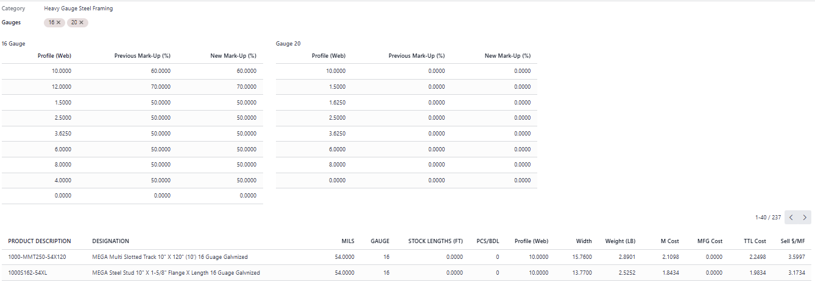Open MEGA Multi Slotted Track designation cell
Image resolution: width=815 pixels, height=282 pixels.
pos(170,257)
